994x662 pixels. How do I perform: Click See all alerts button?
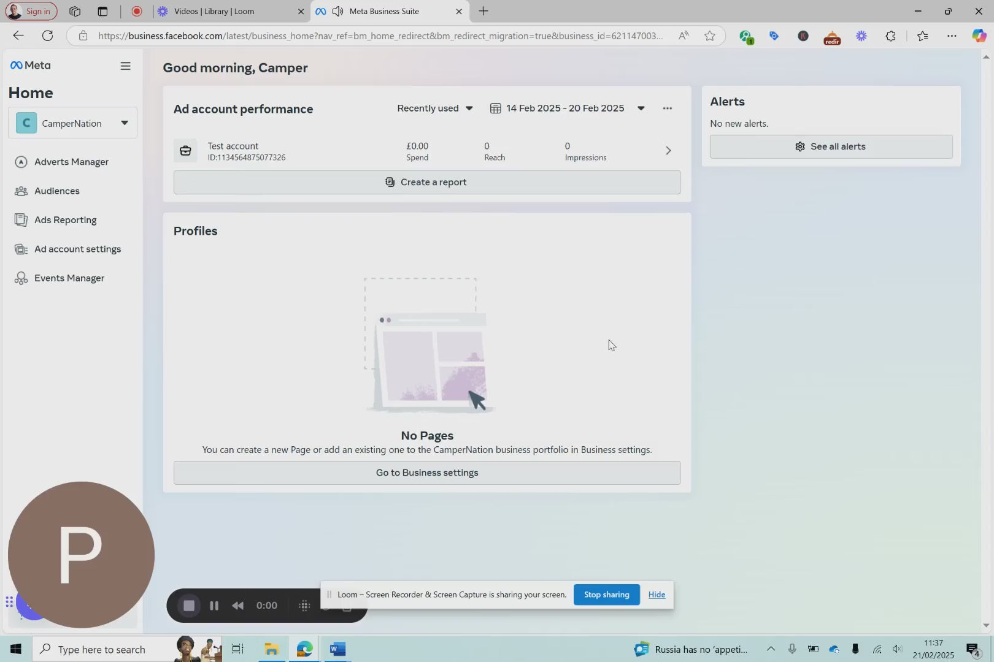click(x=831, y=146)
